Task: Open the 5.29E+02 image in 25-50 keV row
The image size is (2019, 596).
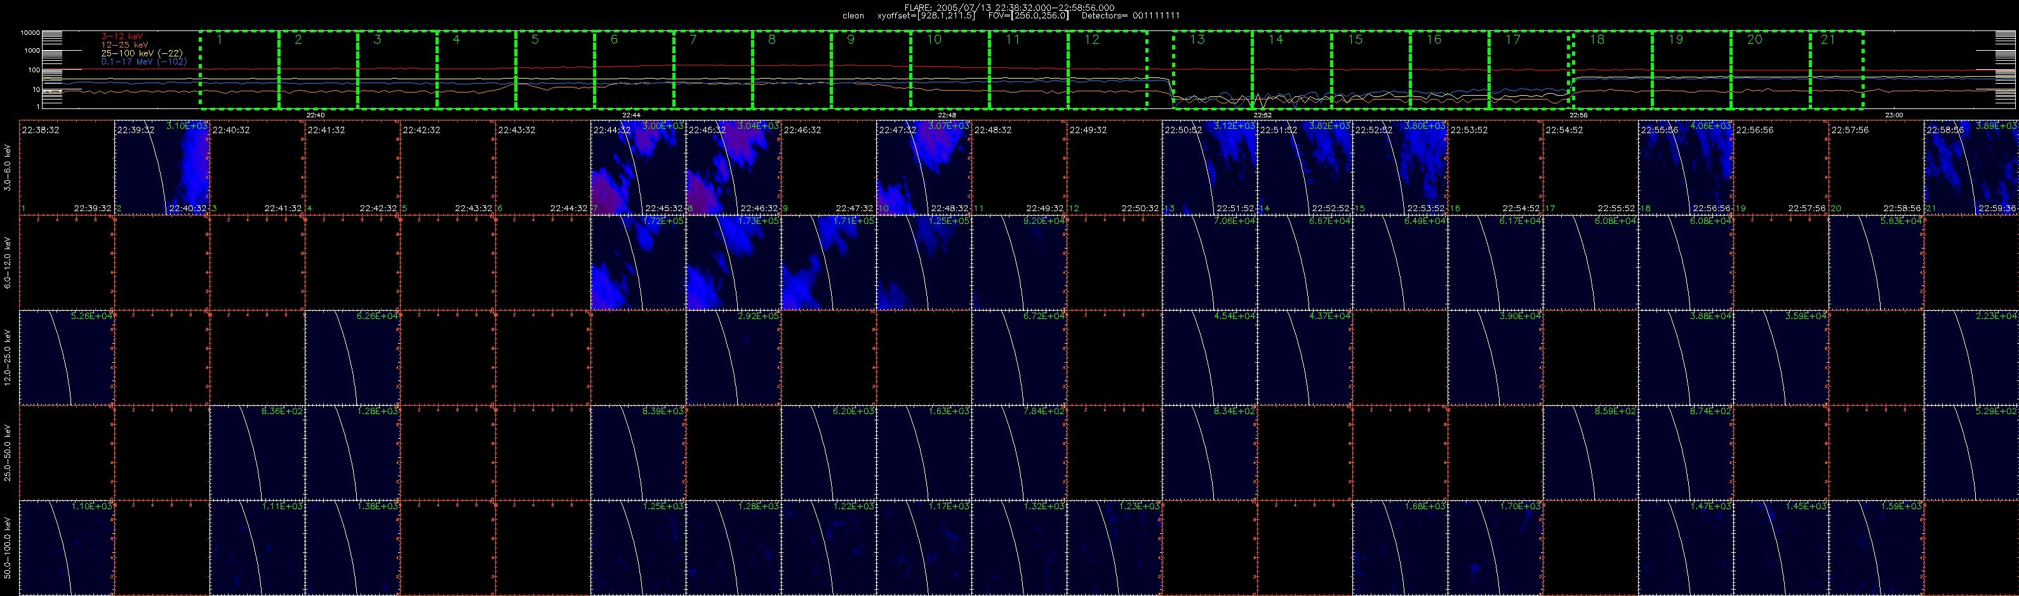Action: pyautogui.click(x=1971, y=453)
